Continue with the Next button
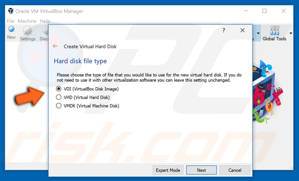Viewport: 299px width, 181px height. click(x=201, y=170)
